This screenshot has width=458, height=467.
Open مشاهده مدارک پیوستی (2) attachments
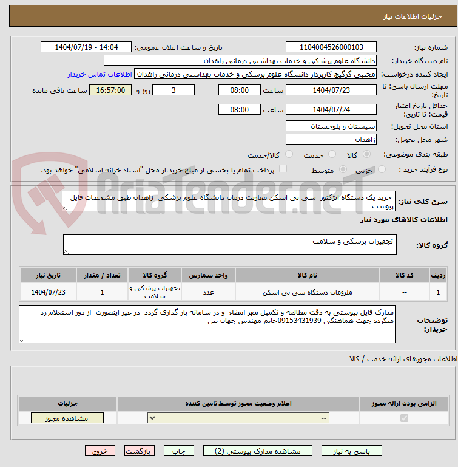(x=258, y=451)
